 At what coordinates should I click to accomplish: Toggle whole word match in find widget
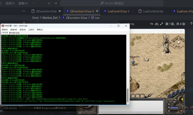pos(156,24)
